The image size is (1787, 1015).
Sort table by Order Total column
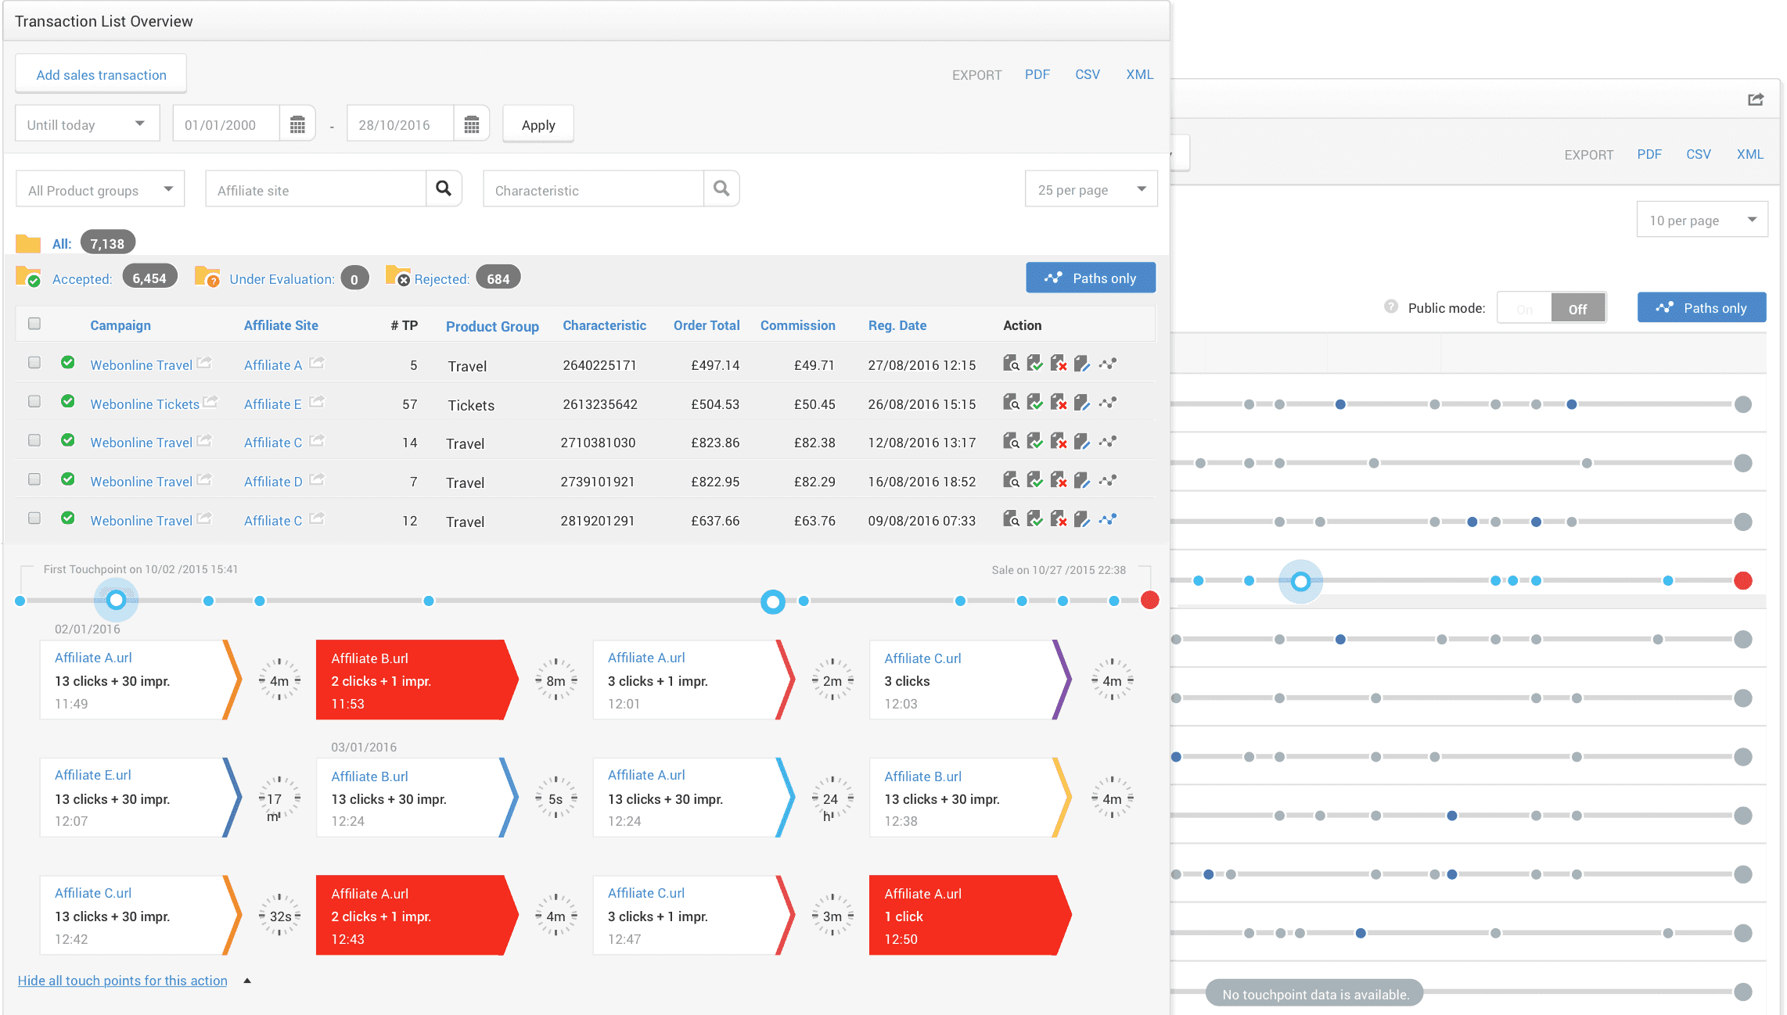click(x=707, y=325)
